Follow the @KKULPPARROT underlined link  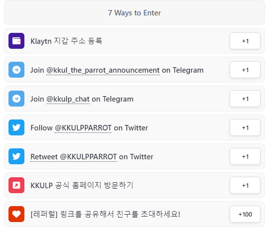pyautogui.click(x=83, y=128)
